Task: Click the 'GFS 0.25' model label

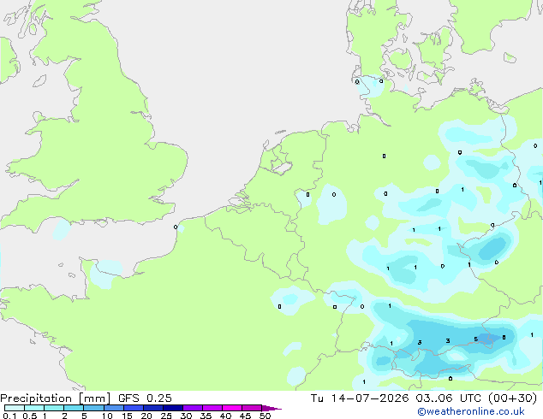Action: click(x=145, y=398)
